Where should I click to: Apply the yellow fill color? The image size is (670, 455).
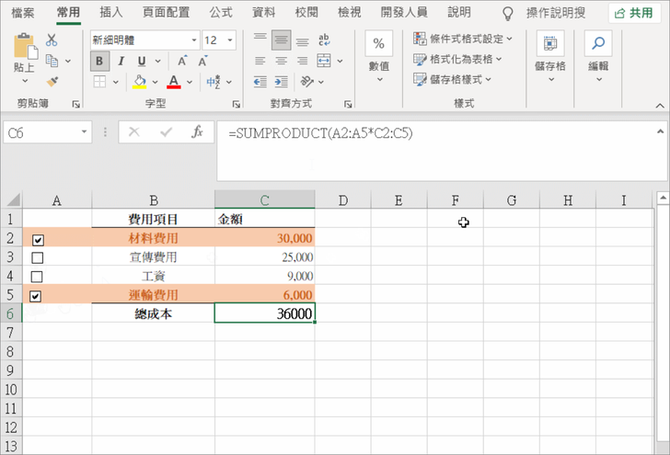(140, 82)
